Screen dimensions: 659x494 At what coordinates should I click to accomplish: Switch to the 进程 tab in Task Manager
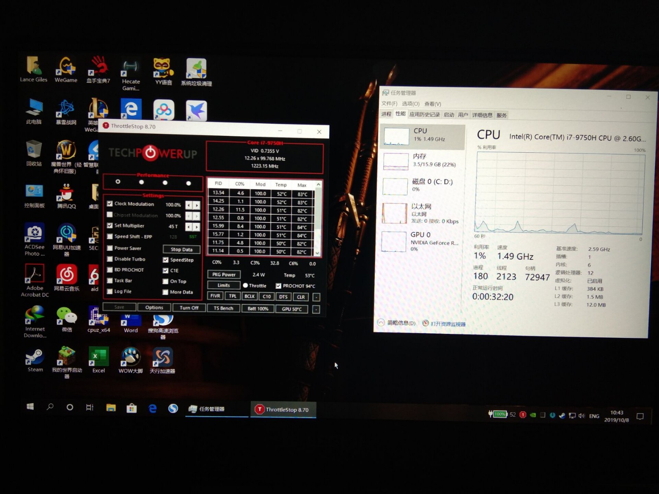pos(386,114)
